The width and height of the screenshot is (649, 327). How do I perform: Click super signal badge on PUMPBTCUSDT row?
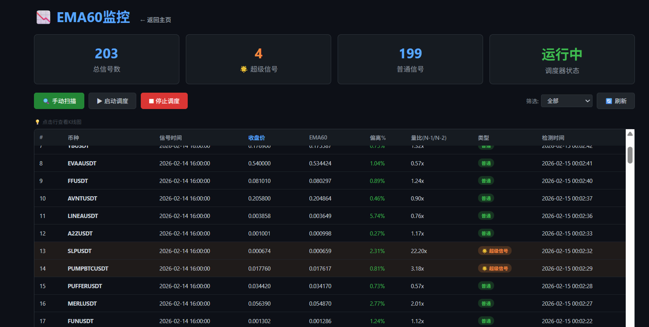tap(494, 269)
